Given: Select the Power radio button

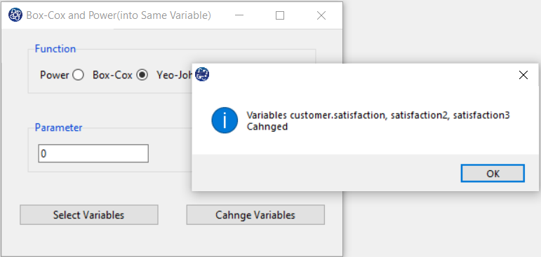Looking at the screenshot, I should [x=78, y=75].
